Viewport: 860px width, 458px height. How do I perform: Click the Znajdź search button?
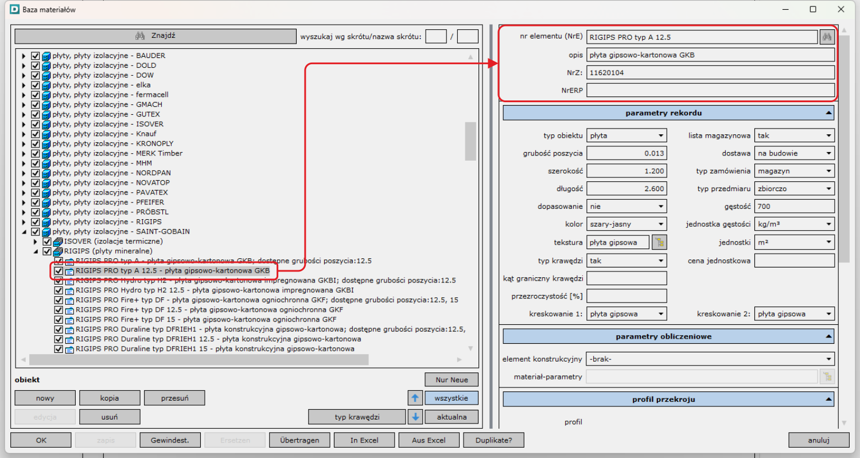point(155,36)
